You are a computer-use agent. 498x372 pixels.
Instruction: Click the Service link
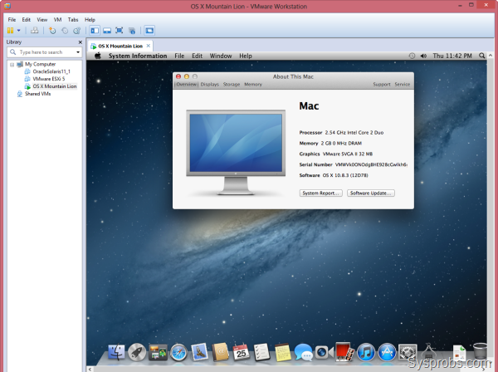click(x=402, y=84)
